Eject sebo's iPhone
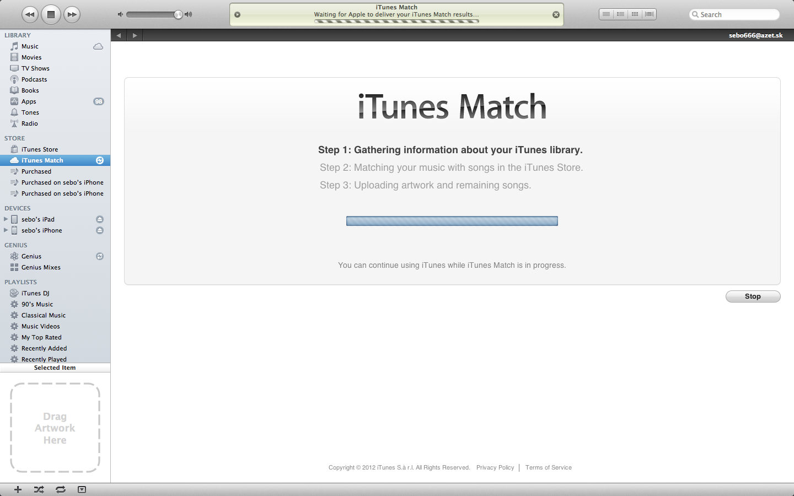Viewport: 794px width, 496px height. pyautogui.click(x=100, y=230)
